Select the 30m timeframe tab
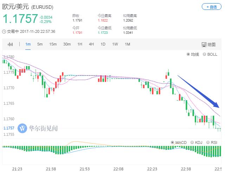 (x=67, y=44)
